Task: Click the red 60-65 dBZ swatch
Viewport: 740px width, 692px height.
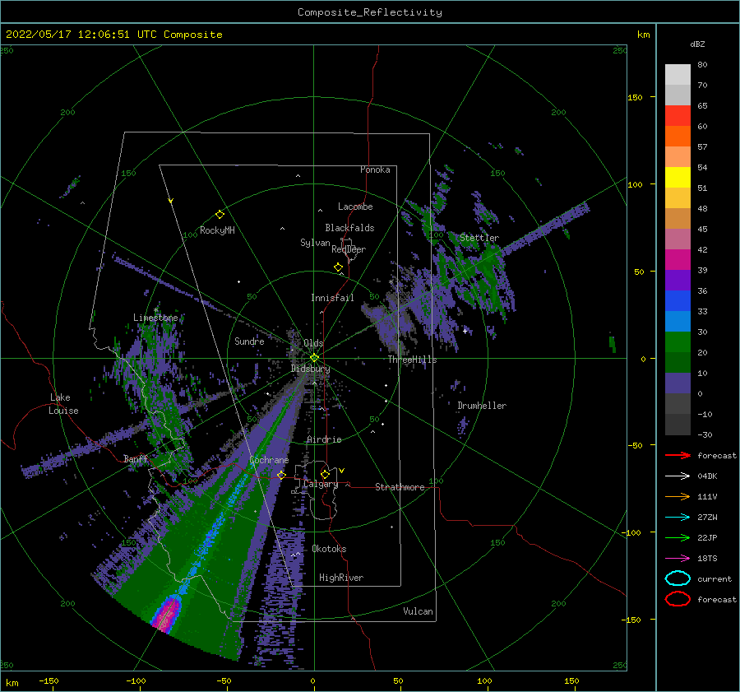Action: click(x=678, y=116)
